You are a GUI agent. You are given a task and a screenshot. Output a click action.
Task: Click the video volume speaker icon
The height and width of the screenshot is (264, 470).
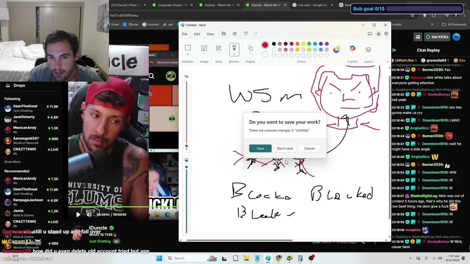point(89,214)
